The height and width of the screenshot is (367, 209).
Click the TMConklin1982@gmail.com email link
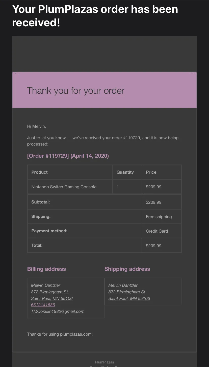pyautogui.click(x=58, y=311)
